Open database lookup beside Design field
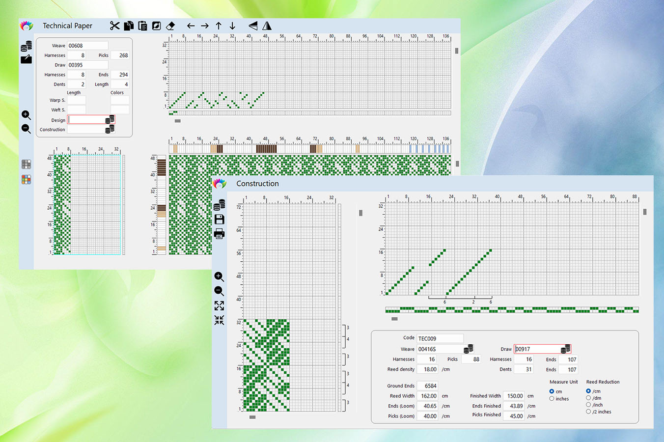 point(110,119)
